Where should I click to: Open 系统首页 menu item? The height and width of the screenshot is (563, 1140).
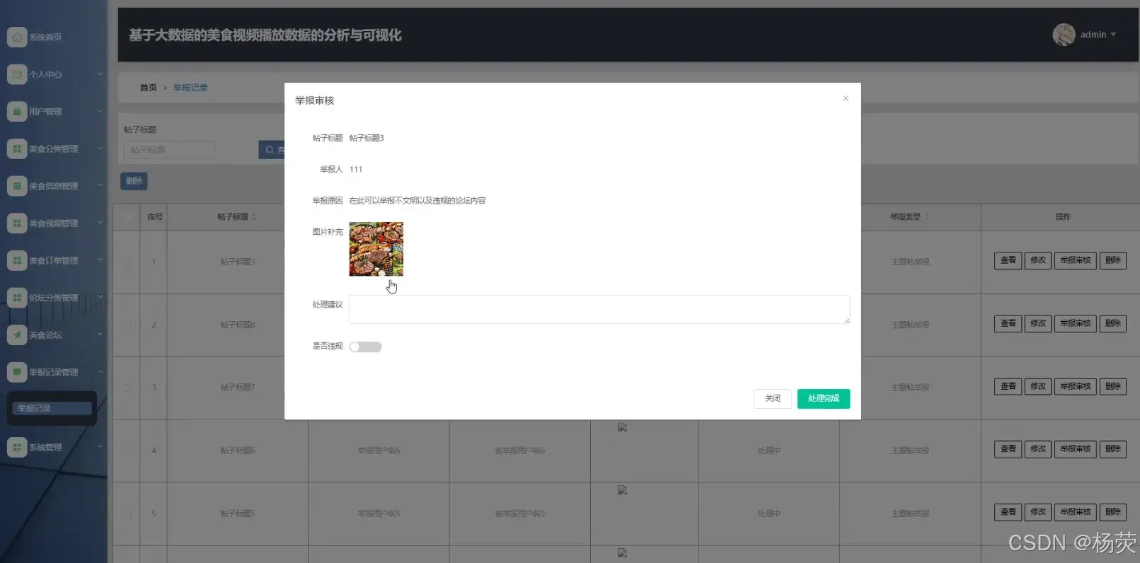(x=45, y=37)
